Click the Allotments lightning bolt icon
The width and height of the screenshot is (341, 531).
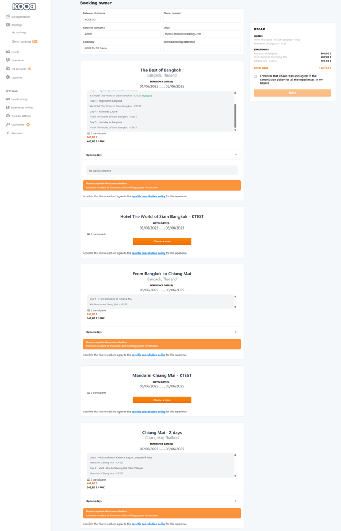(8, 133)
